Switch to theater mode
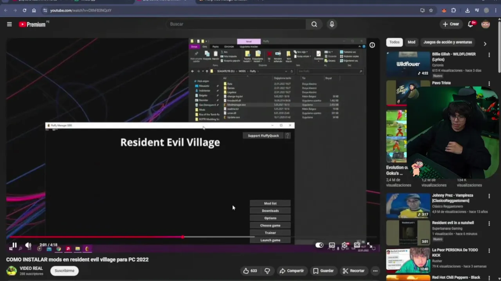The width and height of the screenshot is (501, 281). [x=357, y=245]
